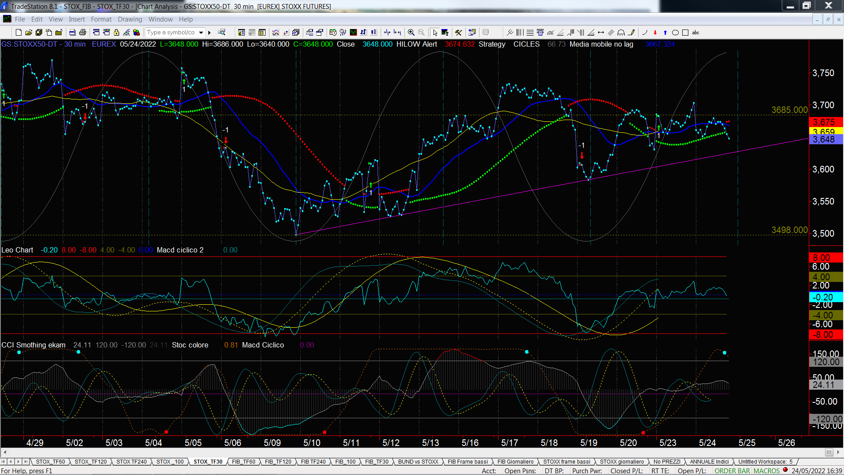Switch to FIB Giornaliero tab
Viewport: 844px width, 475px height.
click(515, 462)
